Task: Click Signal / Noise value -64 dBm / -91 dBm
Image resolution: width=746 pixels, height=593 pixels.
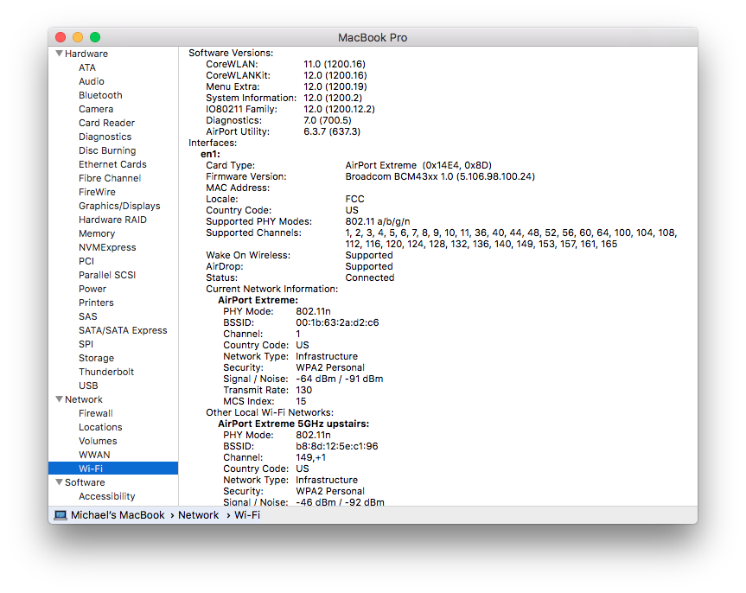Action: tap(339, 379)
